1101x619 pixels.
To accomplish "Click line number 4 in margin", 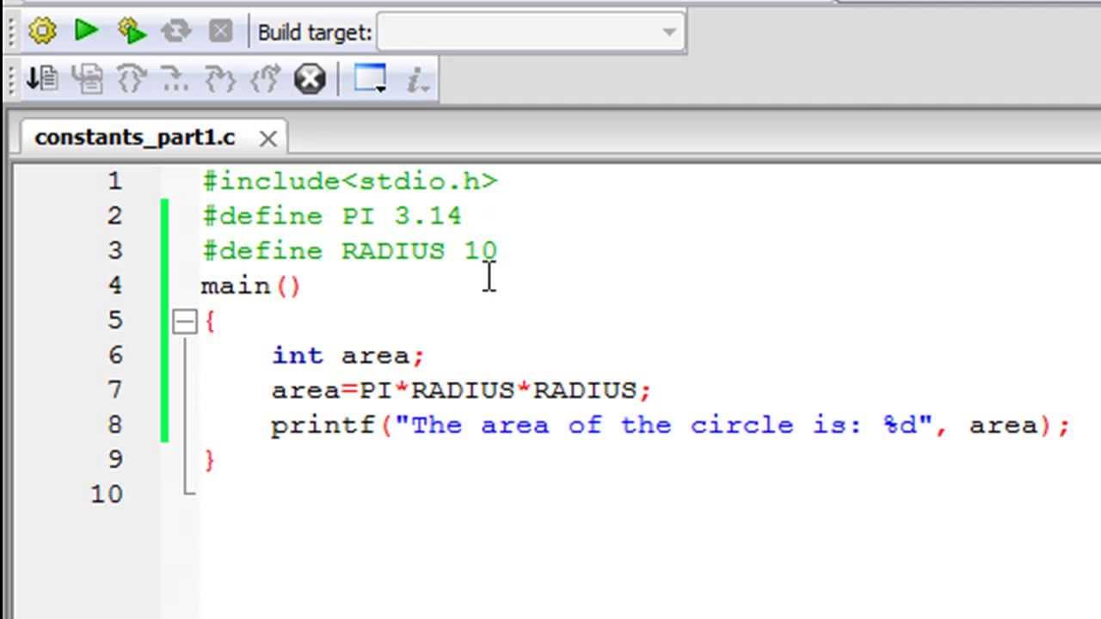I will (114, 285).
